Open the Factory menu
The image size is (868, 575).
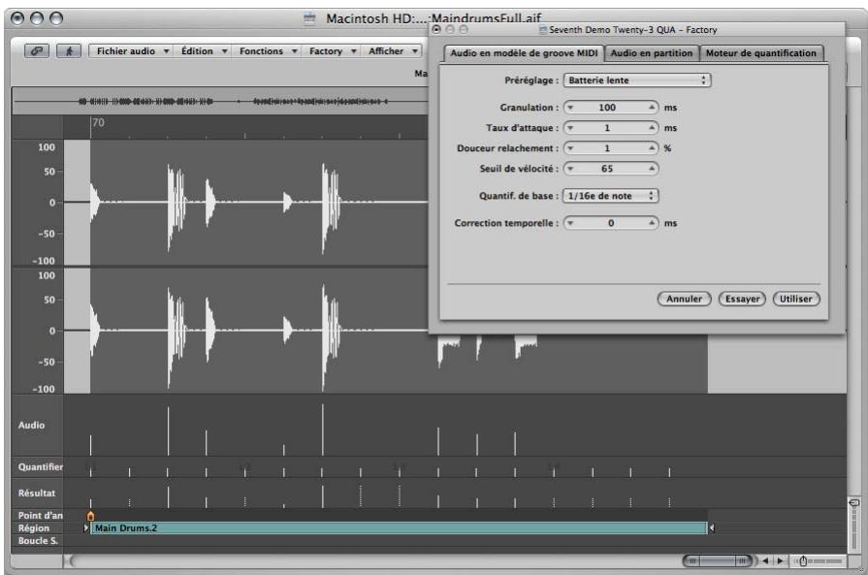332,51
